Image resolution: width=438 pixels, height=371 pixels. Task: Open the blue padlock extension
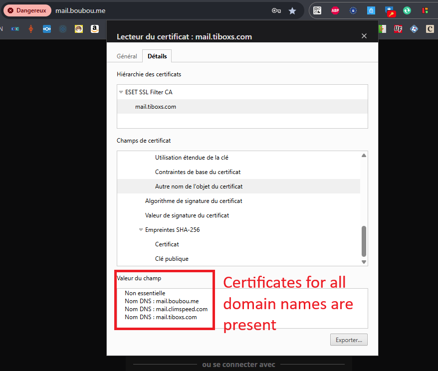pos(371,10)
